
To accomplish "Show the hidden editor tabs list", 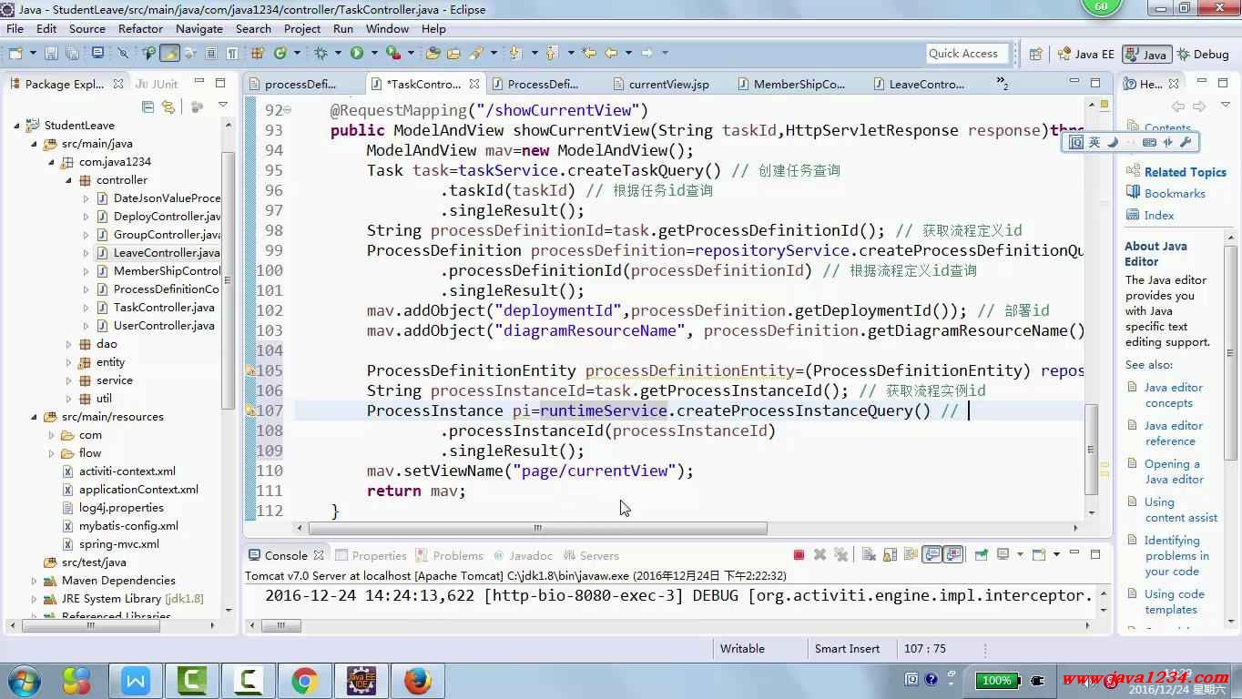I will 1003,84.
